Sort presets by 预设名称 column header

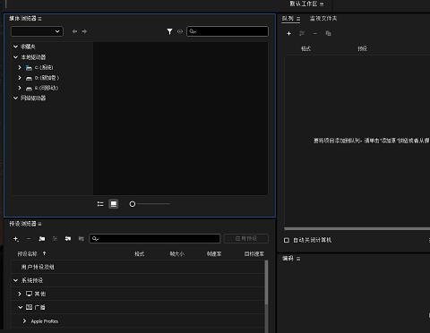pos(27,254)
